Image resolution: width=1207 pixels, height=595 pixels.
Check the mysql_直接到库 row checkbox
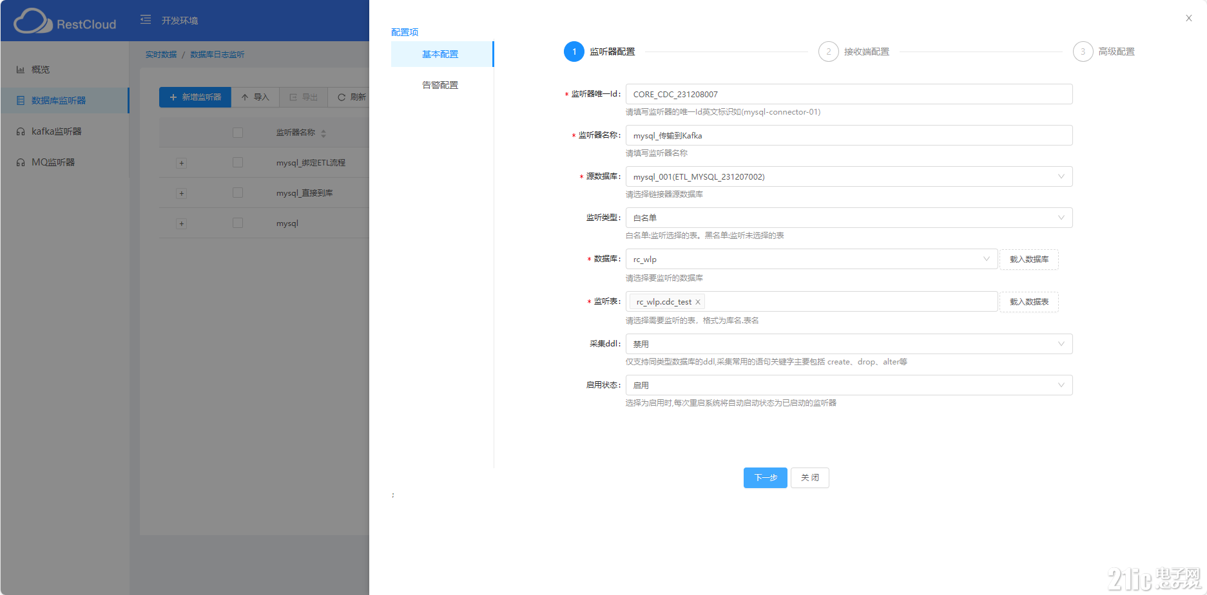click(238, 193)
